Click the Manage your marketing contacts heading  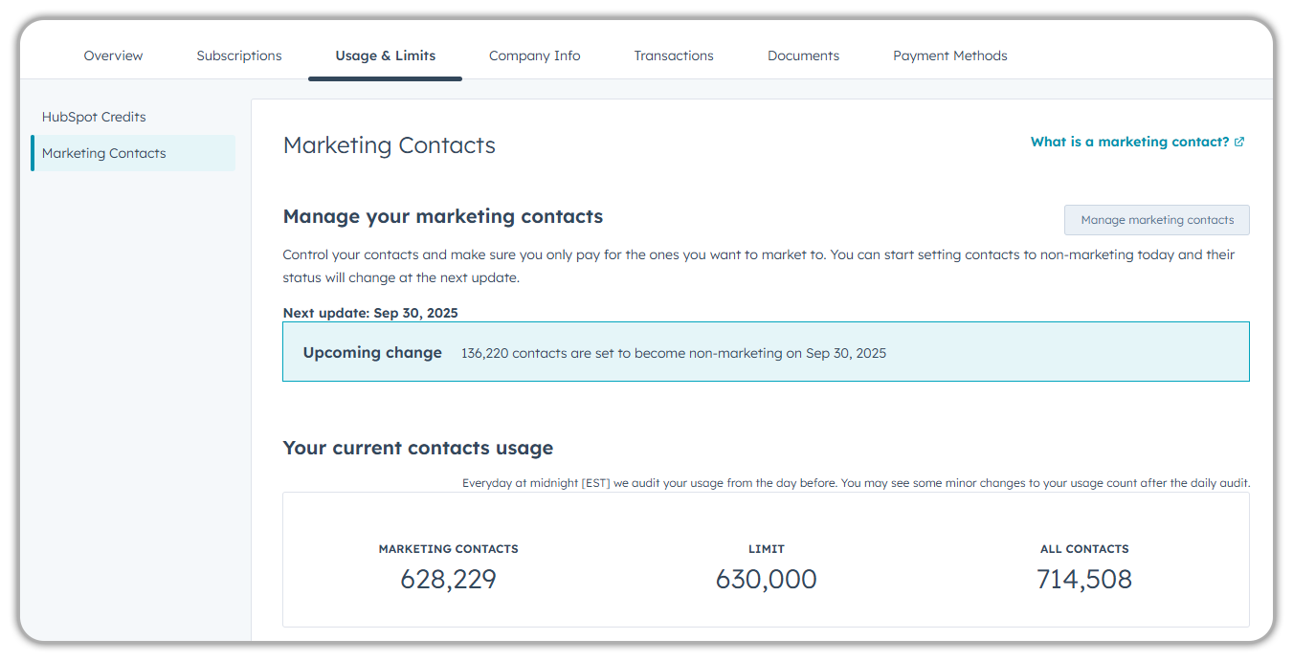tap(442, 216)
